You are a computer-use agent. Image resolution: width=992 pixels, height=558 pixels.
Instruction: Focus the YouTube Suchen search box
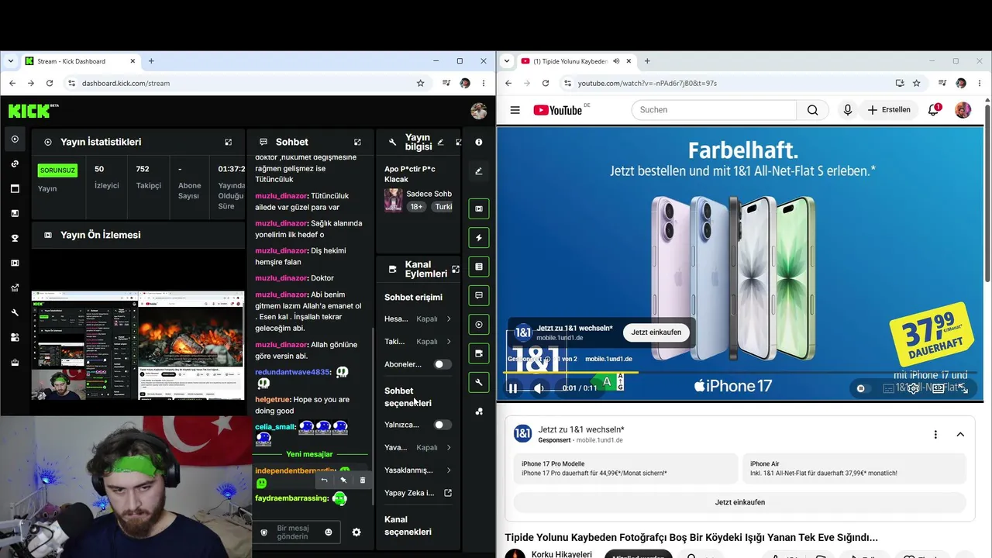click(x=714, y=110)
